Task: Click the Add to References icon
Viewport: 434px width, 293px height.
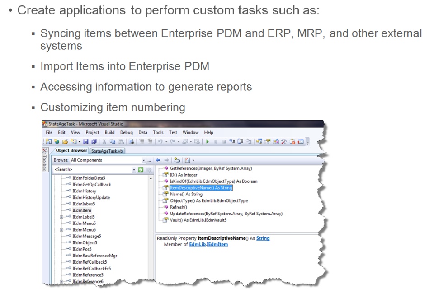Action: 177,160
